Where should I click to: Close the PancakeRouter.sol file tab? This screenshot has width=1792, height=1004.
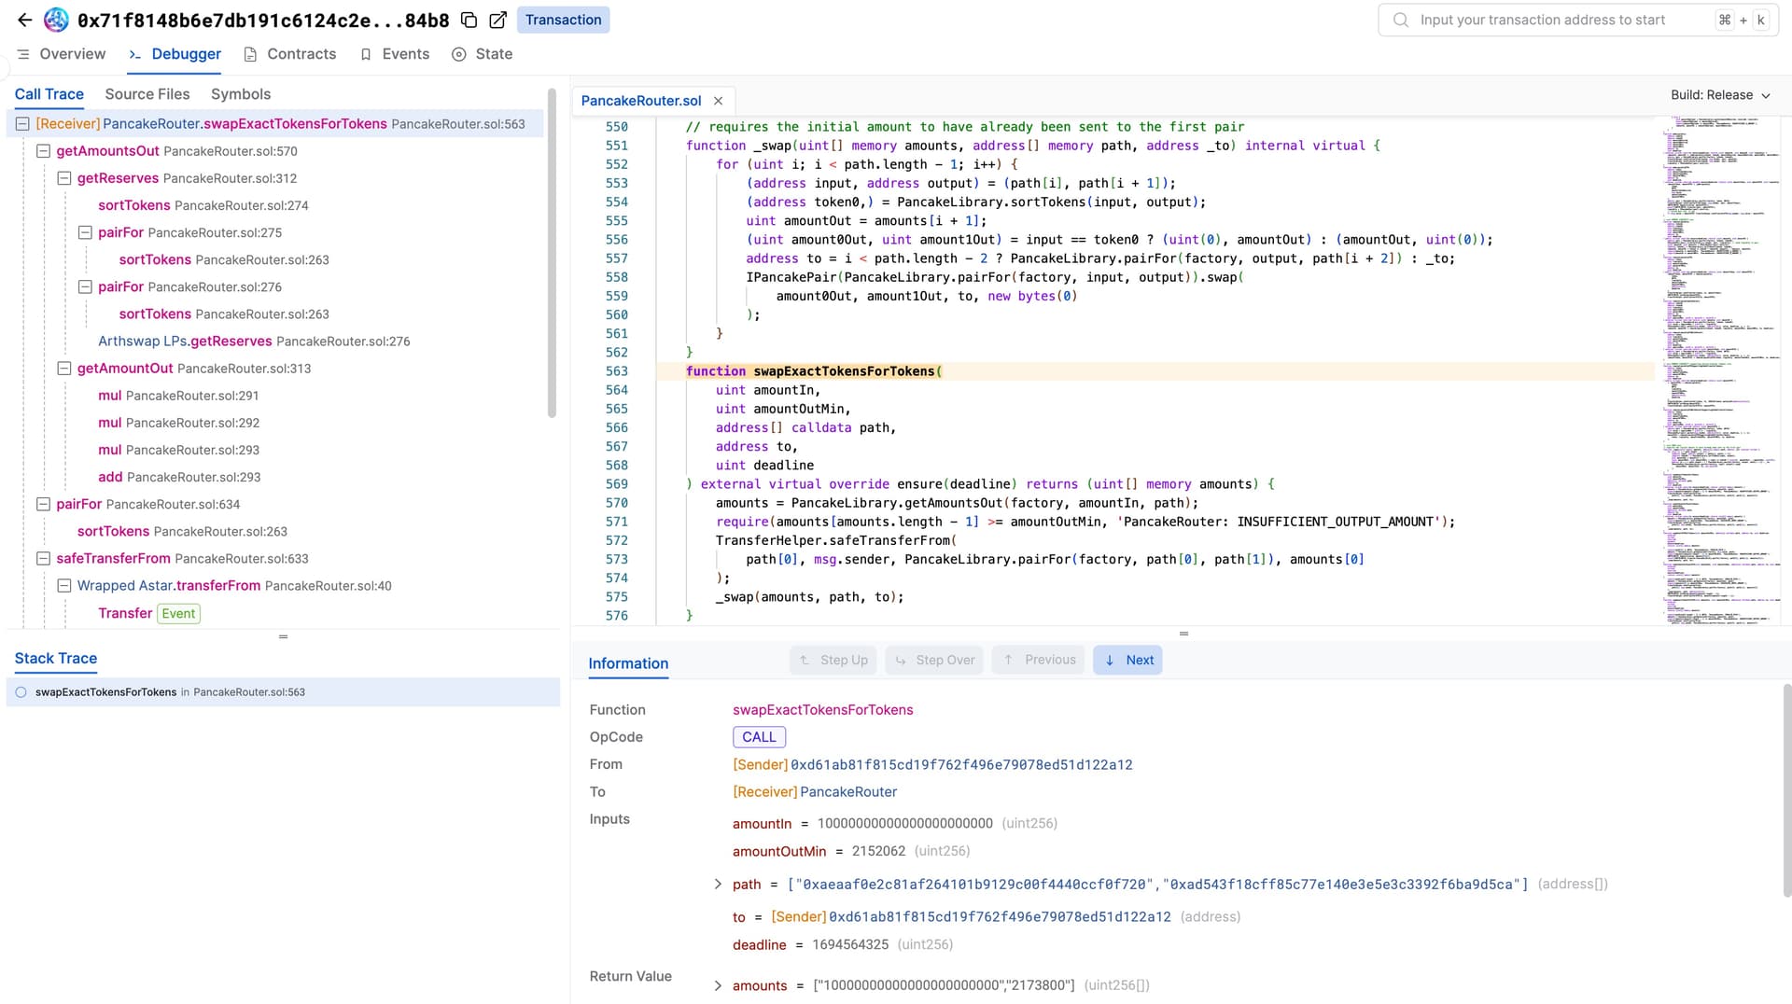coord(718,101)
